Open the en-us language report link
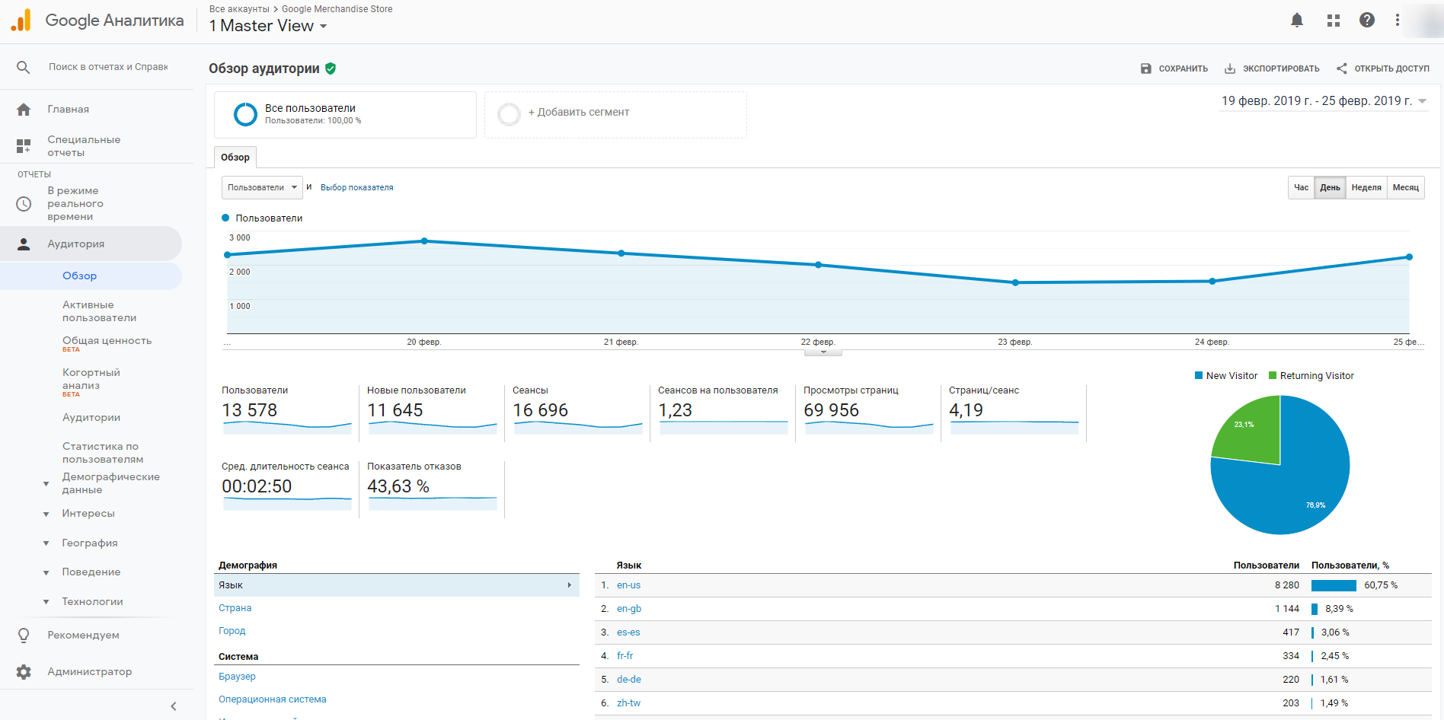Screen dimensions: 1444x720 click(628, 585)
